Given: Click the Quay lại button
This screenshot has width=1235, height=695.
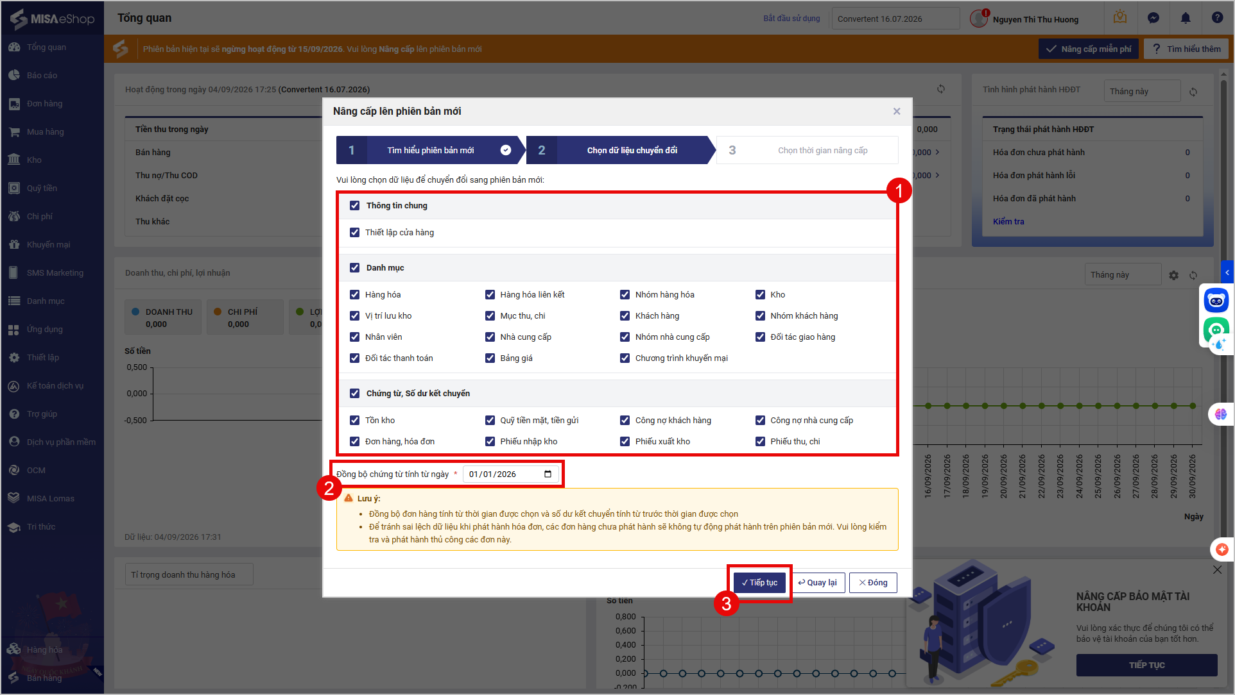Looking at the screenshot, I should [818, 582].
